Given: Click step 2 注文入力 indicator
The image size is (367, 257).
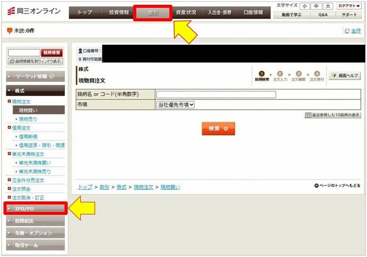Looking at the screenshot, I should tap(280, 76).
